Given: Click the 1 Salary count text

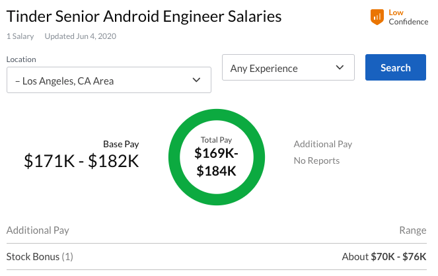Looking at the screenshot, I should point(21,36).
